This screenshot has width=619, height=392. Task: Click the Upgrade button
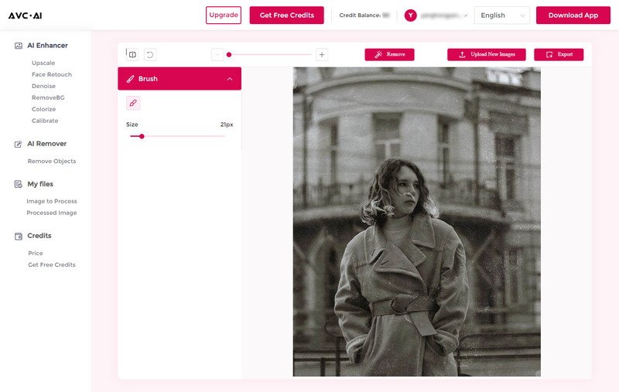click(x=224, y=15)
